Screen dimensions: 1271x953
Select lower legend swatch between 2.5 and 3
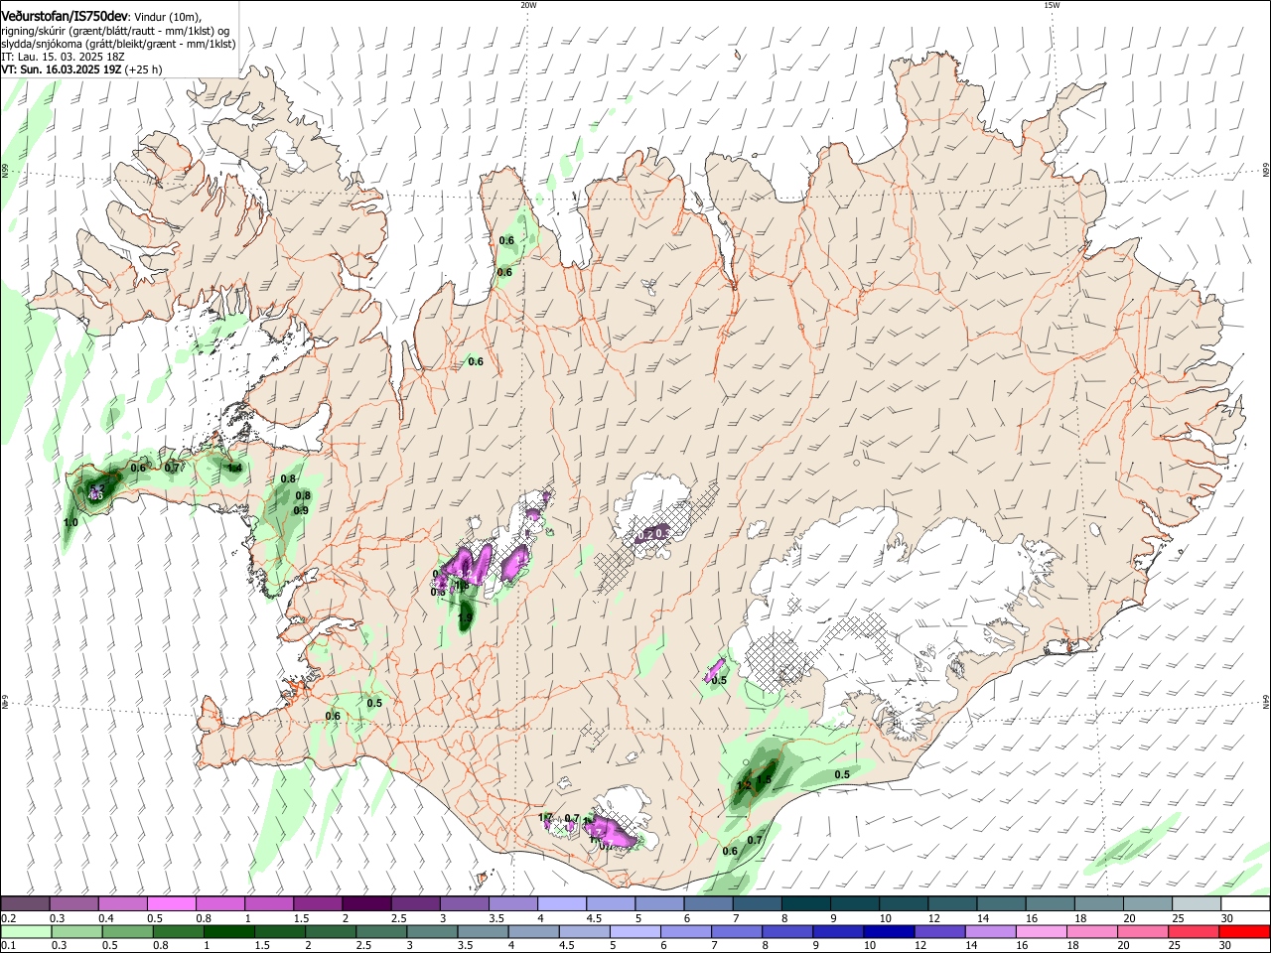tap(382, 931)
